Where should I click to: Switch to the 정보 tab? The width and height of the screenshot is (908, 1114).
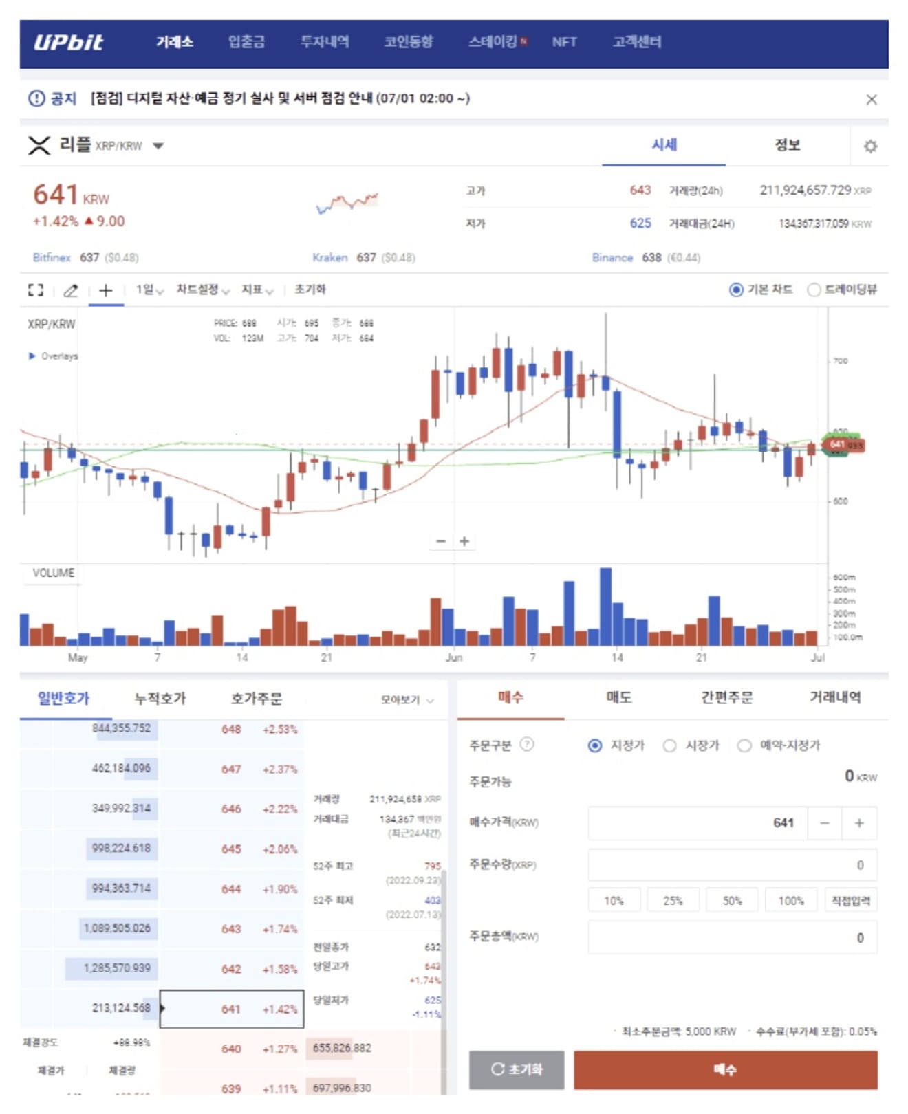click(x=788, y=145)
